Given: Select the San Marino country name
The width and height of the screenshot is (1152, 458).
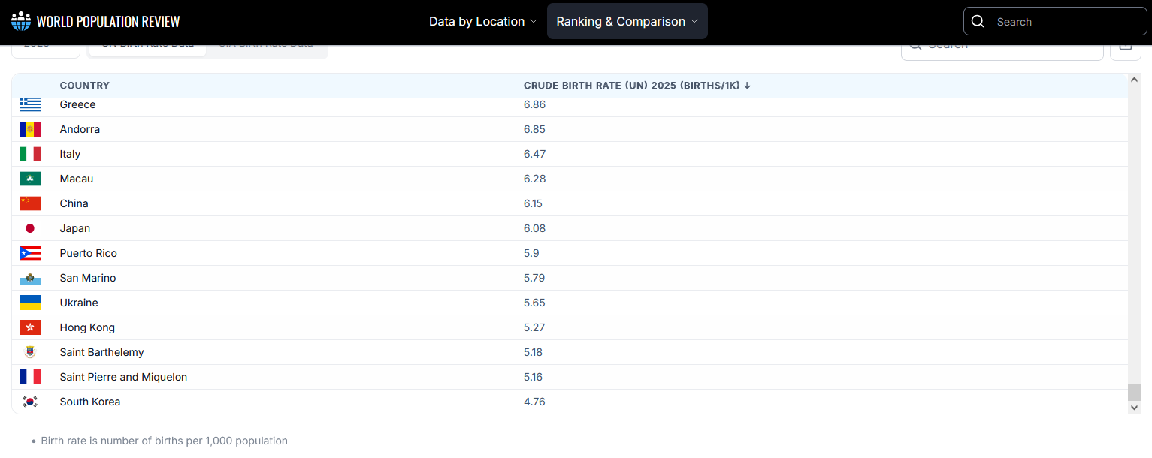Looking at the screenshot, I should click(88, 278).
